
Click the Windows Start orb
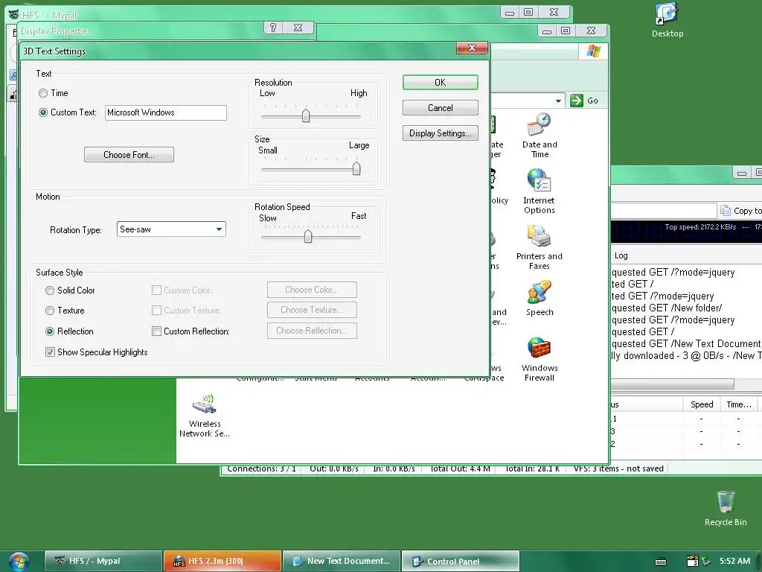click(x=19, y=562)
